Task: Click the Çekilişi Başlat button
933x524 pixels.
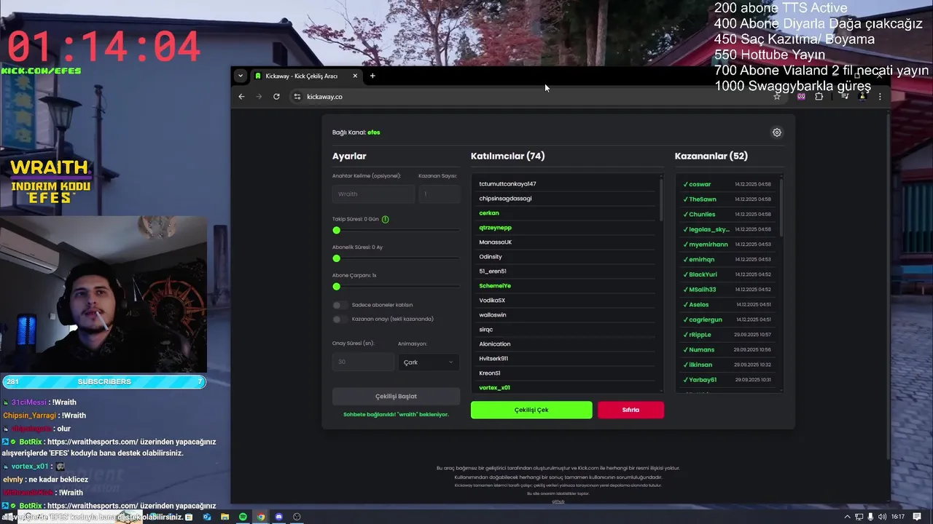Action: click(x=396, y=396)
